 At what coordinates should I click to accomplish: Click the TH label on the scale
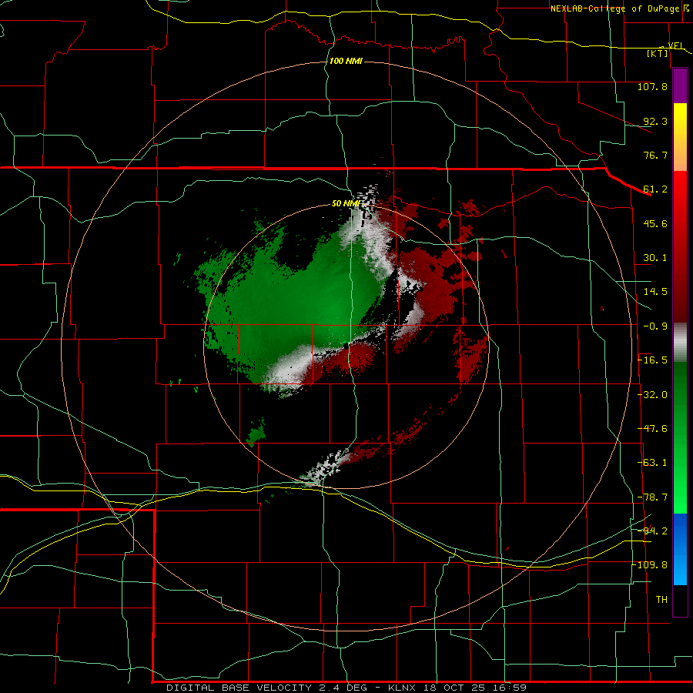[661, 600]
